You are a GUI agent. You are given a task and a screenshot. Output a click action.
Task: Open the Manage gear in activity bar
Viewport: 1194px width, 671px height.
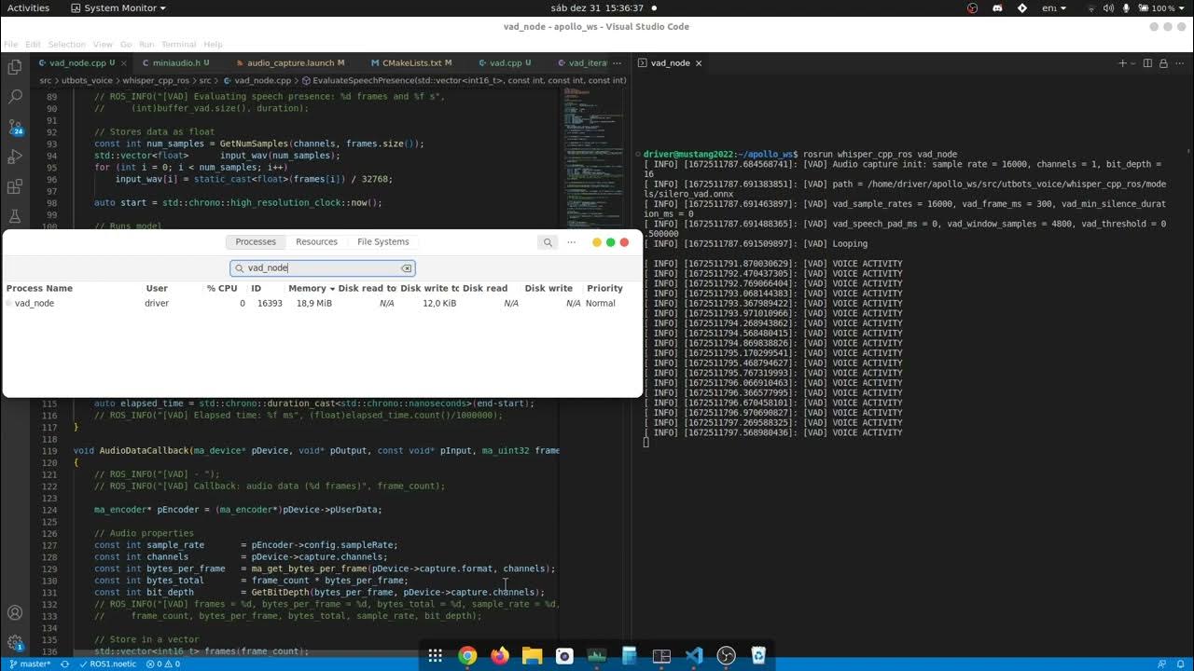15,643
